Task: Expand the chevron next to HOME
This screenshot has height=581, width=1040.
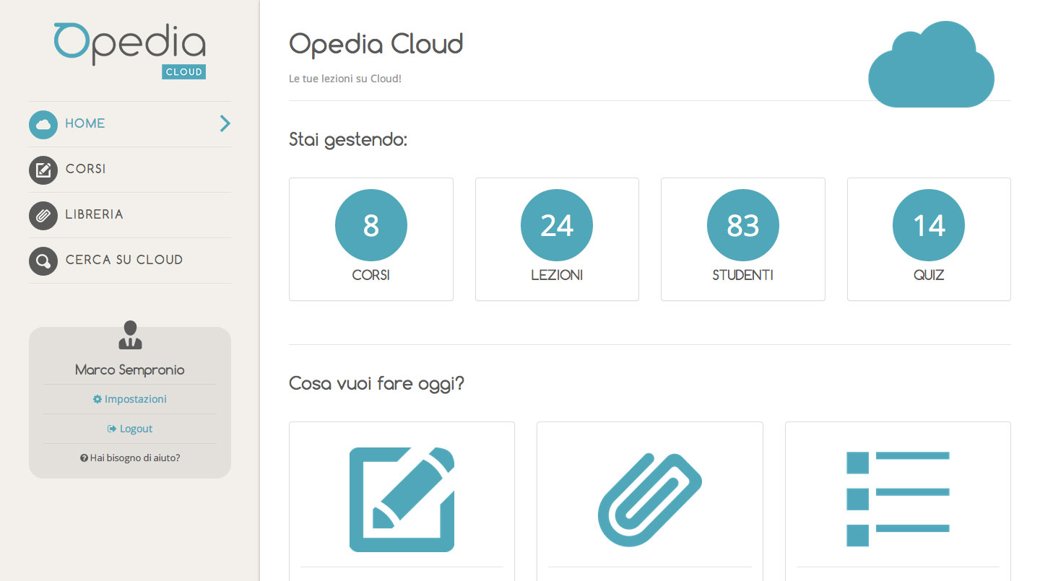Action: 225,123
